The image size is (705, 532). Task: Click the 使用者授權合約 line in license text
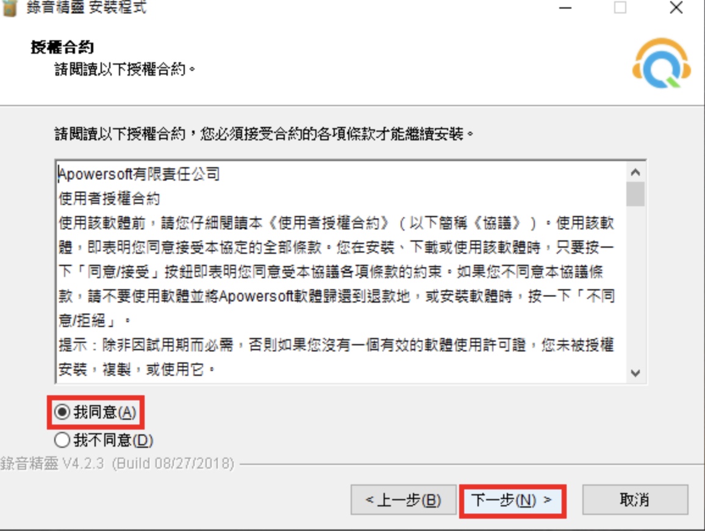109,198
